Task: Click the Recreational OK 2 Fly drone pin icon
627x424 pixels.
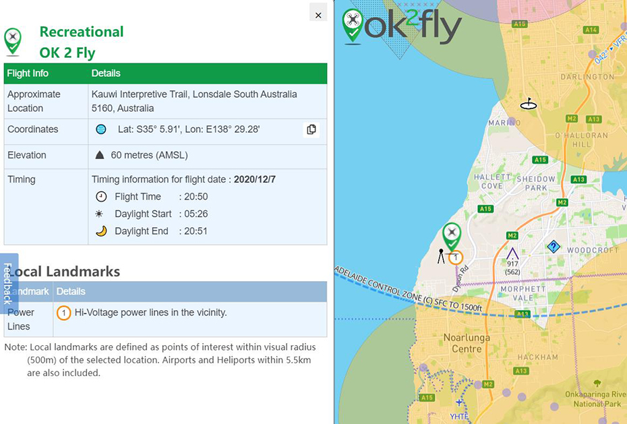Action: coord(12,42)
